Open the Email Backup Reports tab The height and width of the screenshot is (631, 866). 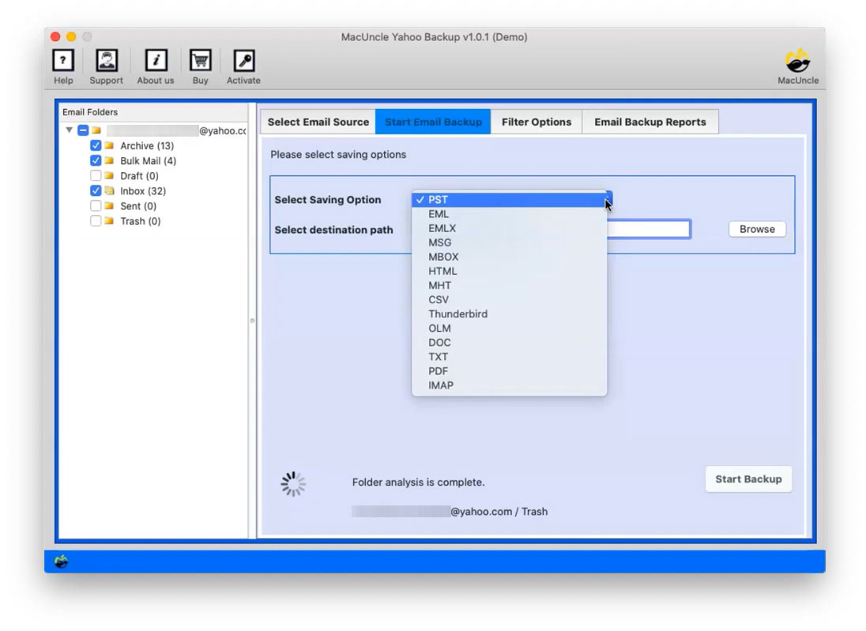coord(650,122)
